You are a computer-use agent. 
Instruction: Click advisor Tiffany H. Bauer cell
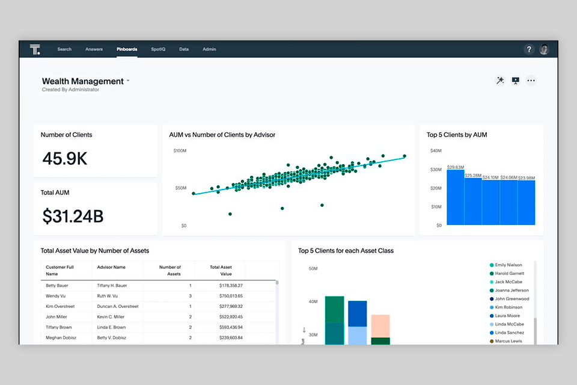click(112, 286)
